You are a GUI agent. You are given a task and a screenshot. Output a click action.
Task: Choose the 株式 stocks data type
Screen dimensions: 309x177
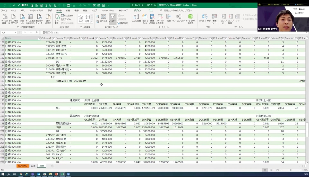[x=81, y=19]
